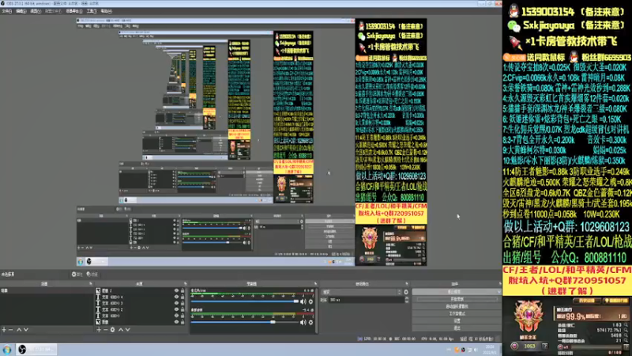The width and height of the screenshot is (632, 356).
Task: Toggle the lock on the bottom 图像 source
Action: pyautogui.click(x=182, y=322)
